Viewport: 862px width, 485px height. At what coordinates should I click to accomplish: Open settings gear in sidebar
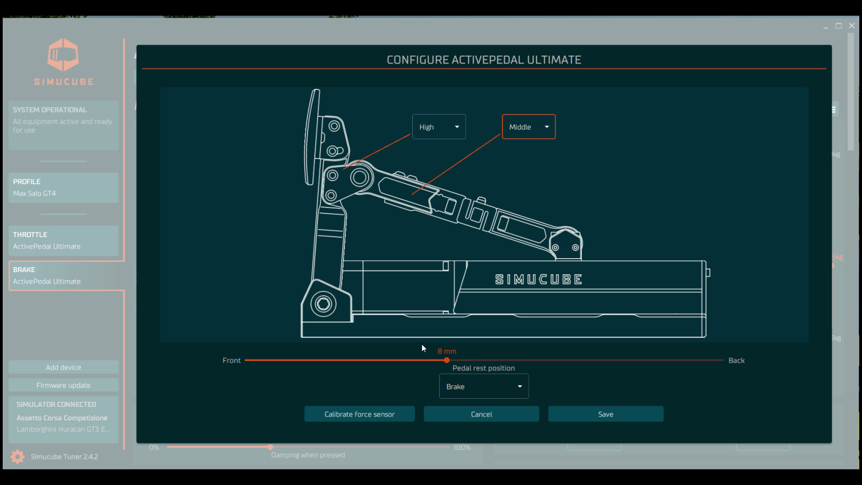pos(17,456)
